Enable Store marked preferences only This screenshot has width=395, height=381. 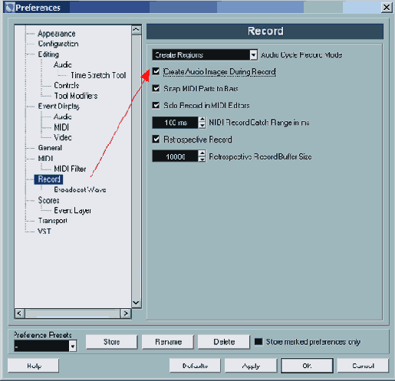point(258,342)
